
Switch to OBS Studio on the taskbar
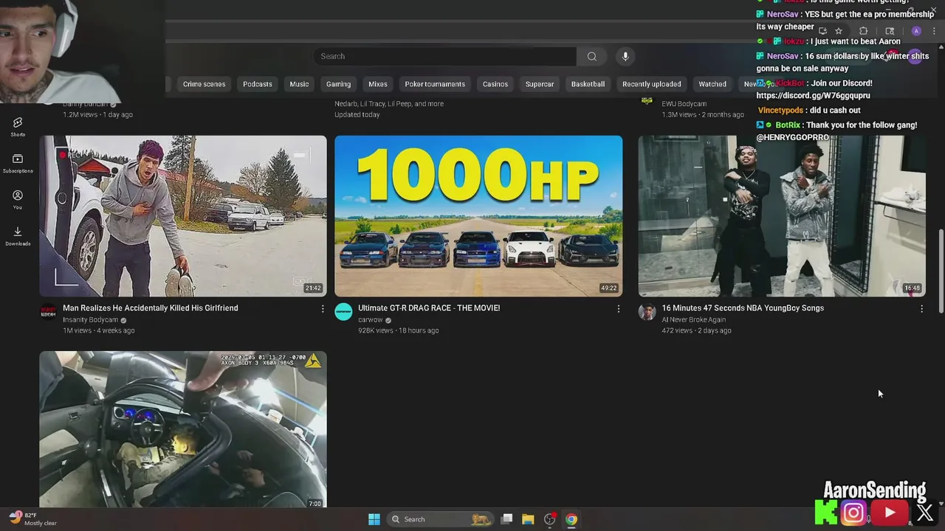click(x=549, y=519)
